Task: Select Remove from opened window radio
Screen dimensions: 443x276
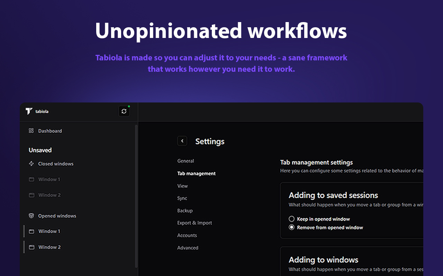Action: (291, 227)
